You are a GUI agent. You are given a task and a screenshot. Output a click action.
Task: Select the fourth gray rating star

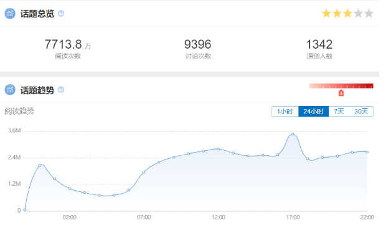click(x=358, y=13)
